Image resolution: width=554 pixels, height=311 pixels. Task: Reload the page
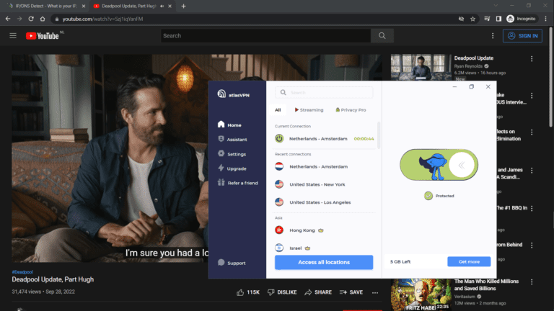click(31, 19)
